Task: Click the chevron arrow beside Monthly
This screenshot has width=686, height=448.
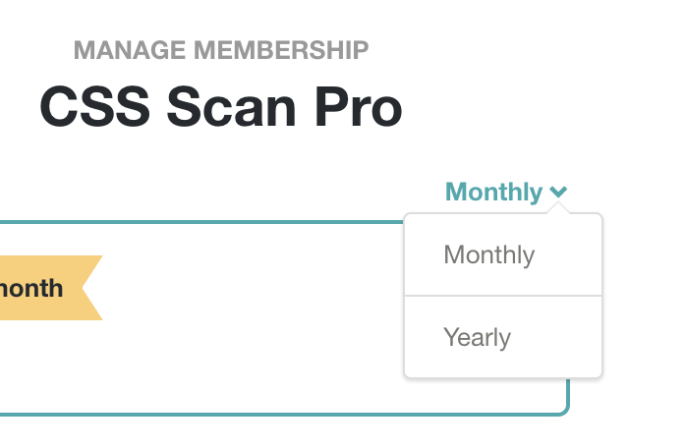Action: 558,192
